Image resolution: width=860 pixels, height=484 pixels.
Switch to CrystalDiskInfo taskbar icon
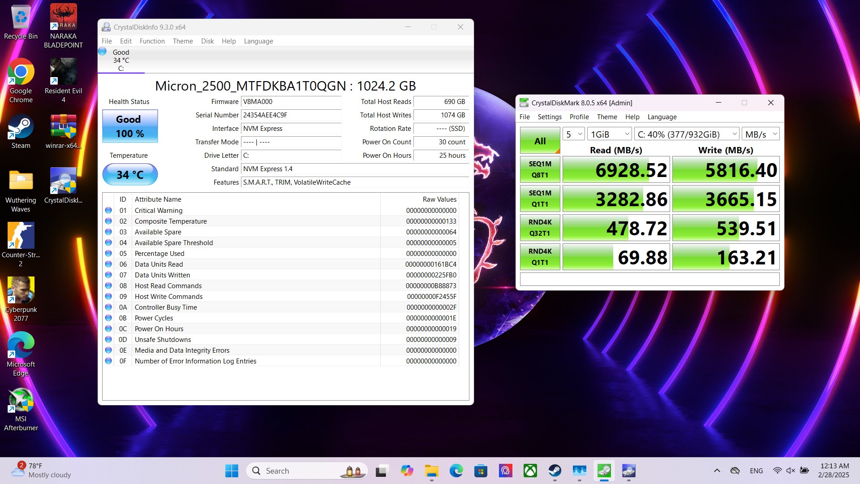629,471
